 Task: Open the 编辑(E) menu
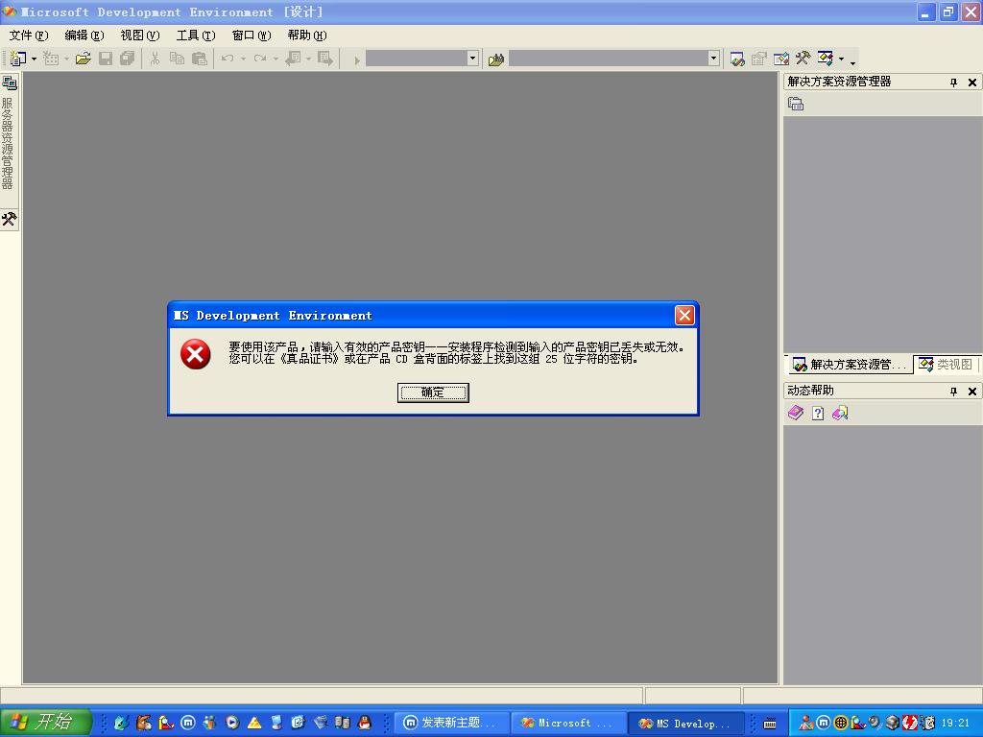[x=84, y=36]
